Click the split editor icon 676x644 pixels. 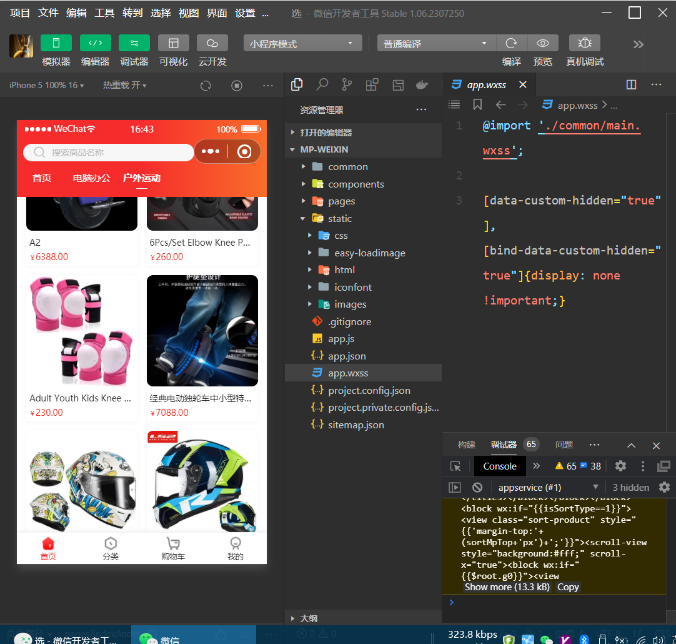click(x=631, y=84)
